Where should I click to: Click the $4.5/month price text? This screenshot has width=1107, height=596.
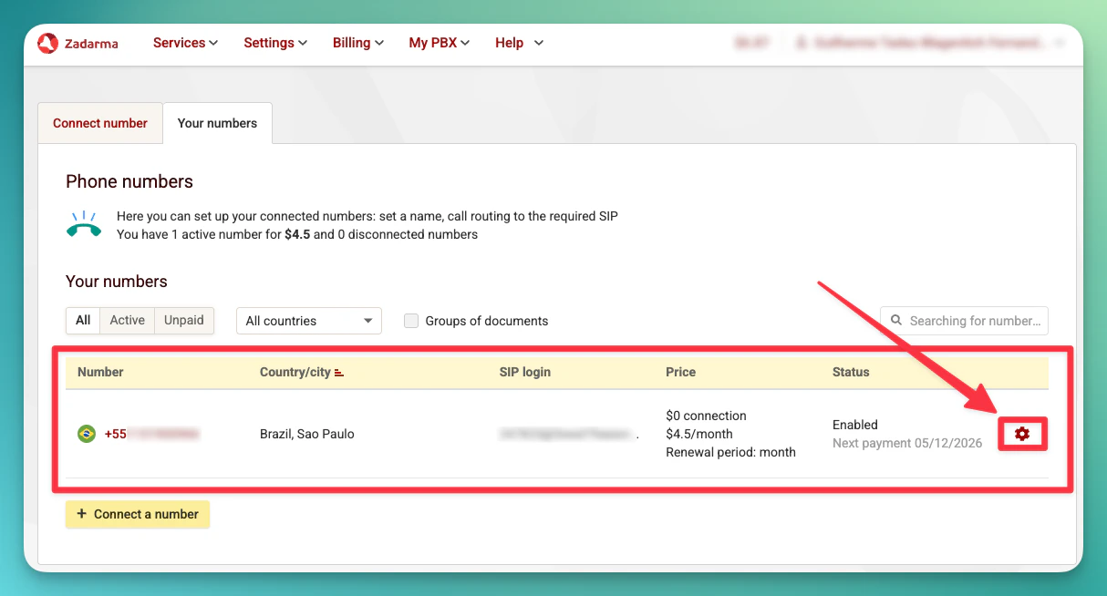[699, 434]
